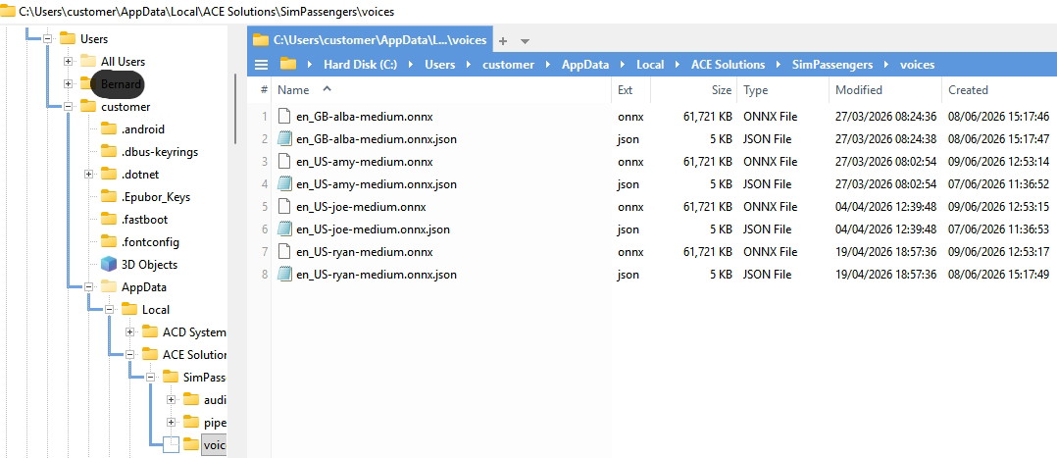Select file en_US-ryan-medium.onnx.json
This screenshot has height=458, width=1057.
pos(377,275)
